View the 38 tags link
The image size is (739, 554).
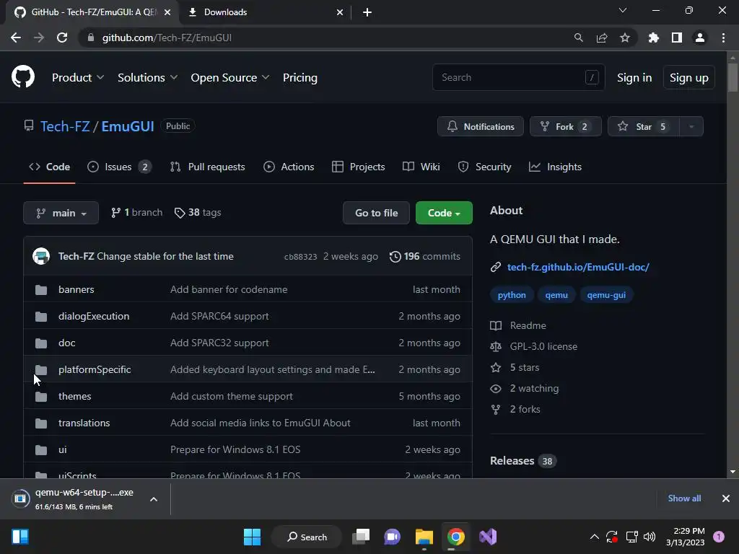click(198, 213)
